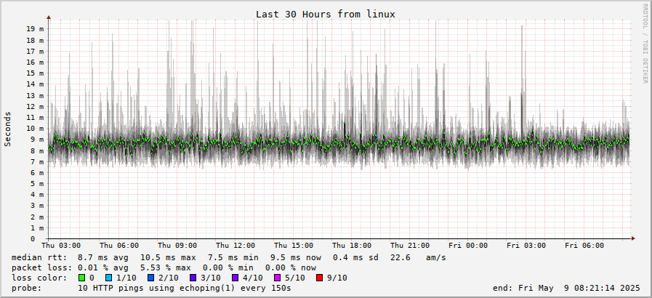Click the "17 m" y-axis value
652x298 pixels.
tap(35, 51)
